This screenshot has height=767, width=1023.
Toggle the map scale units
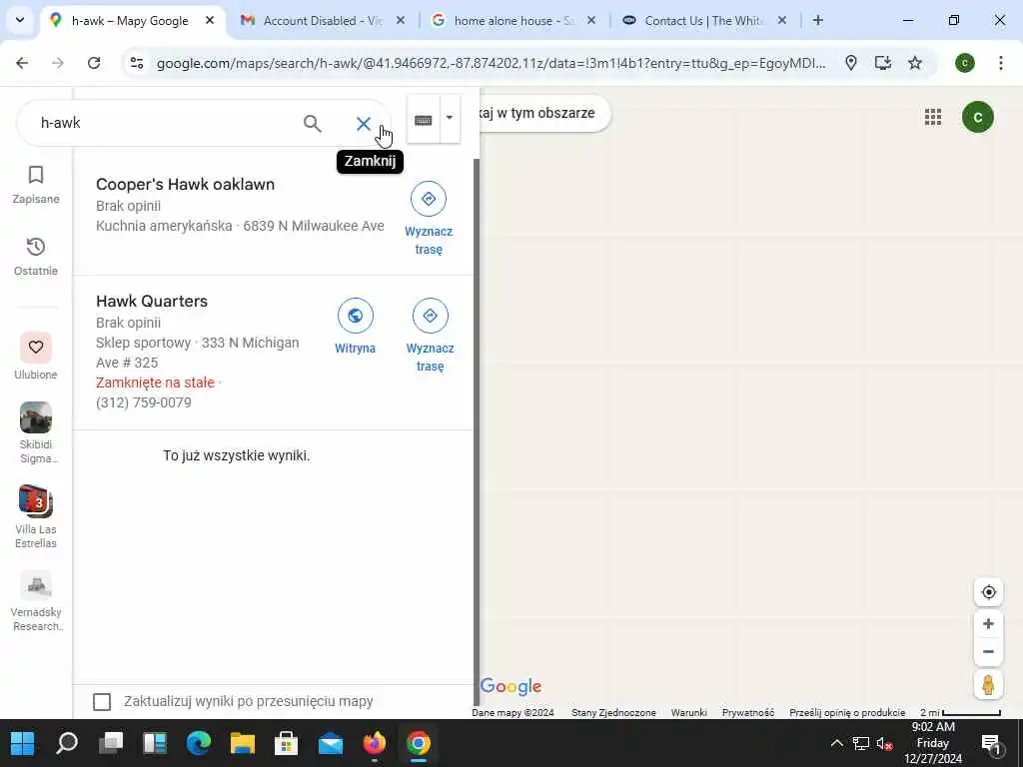point(960,713)
